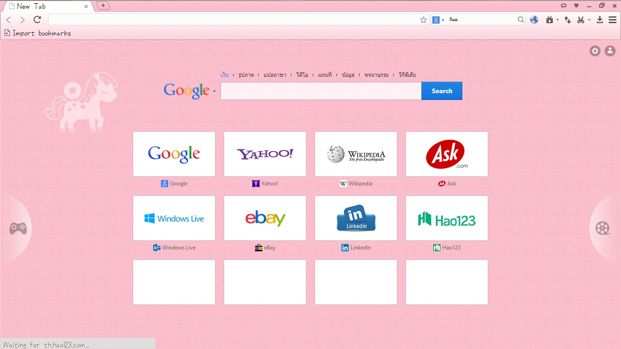The width and height of the screenshot is (621, 349).
Task: Select the New Tab tab
Action: (x=48, y=6)
